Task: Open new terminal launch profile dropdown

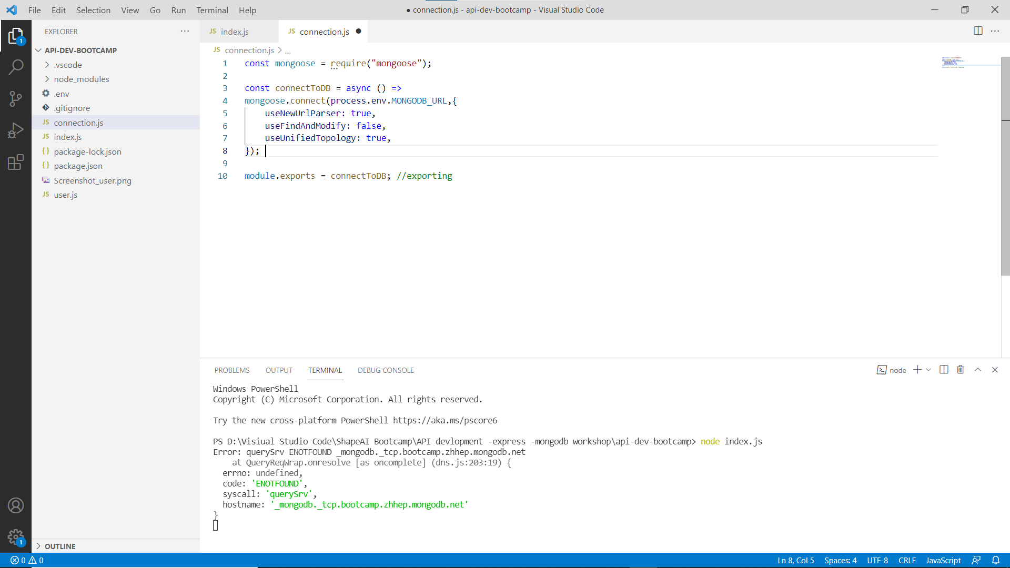Action: 929,370
